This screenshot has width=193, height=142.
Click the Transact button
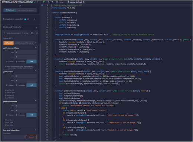coord(31,137)
